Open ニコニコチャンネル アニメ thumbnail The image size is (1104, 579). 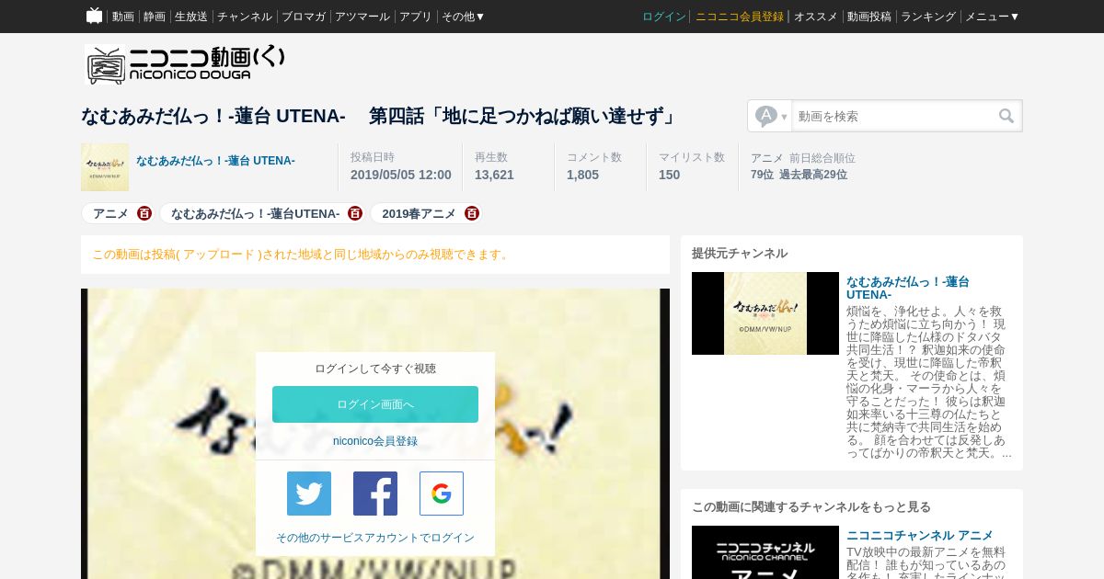tap(765, 552)
